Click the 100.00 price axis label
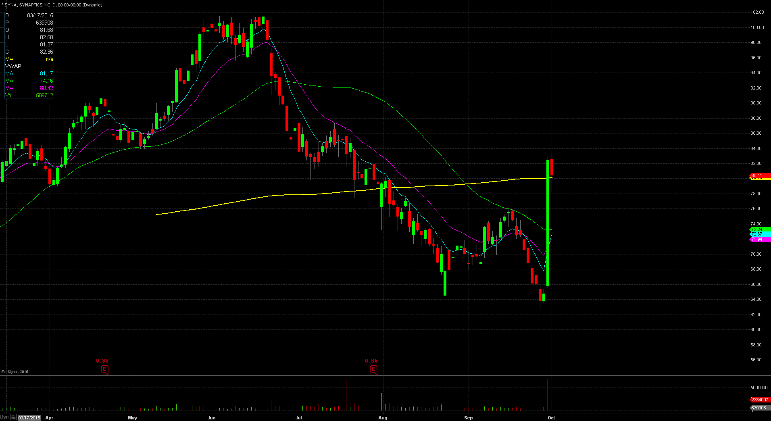Viewport: 771px width, 421px height. (x=757, y=27)
